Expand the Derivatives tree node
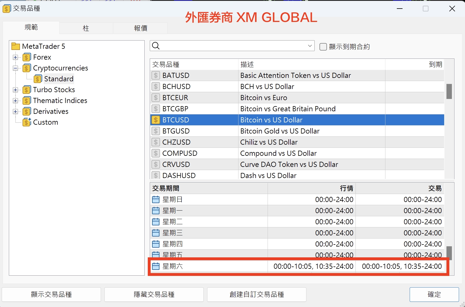Image resolution: width=465 pixels, height=307 pixels. 15,112
